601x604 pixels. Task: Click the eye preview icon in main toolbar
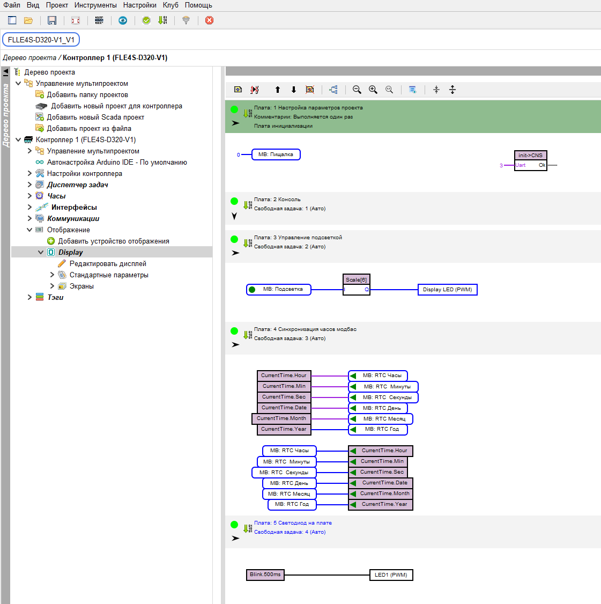pyautogui.click(x=123, y=20)
